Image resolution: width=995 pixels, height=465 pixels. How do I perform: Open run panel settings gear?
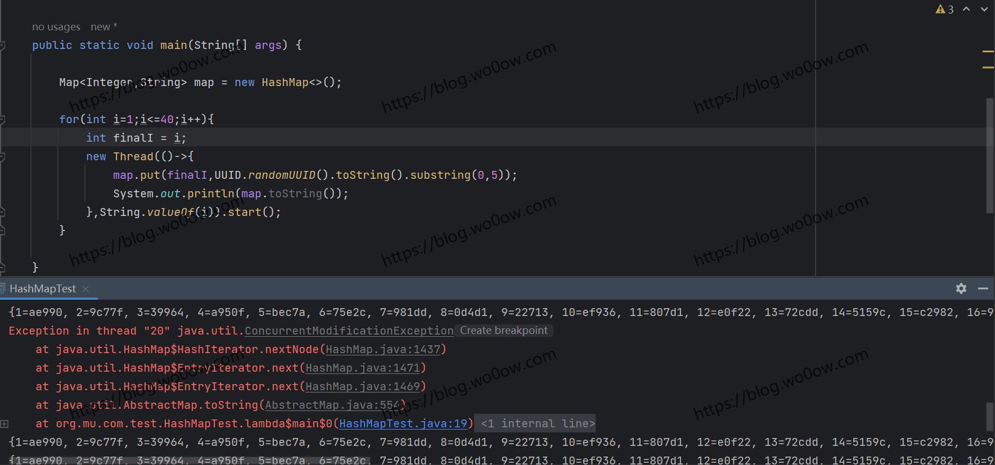961,288
